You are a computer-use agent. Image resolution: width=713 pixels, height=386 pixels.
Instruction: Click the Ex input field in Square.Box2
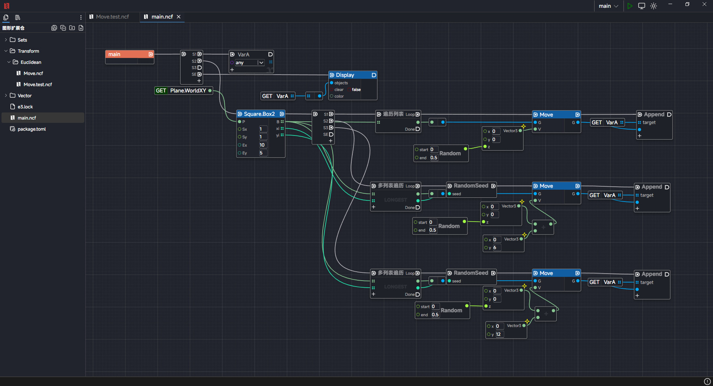(x=263, y=145)
